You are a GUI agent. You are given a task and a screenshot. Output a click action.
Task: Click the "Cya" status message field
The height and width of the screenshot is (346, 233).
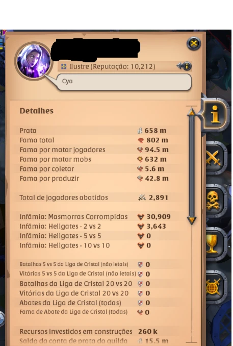coord(124,82)
